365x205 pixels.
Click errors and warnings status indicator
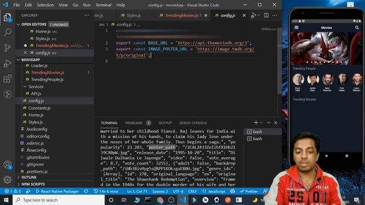pos(13,191)
